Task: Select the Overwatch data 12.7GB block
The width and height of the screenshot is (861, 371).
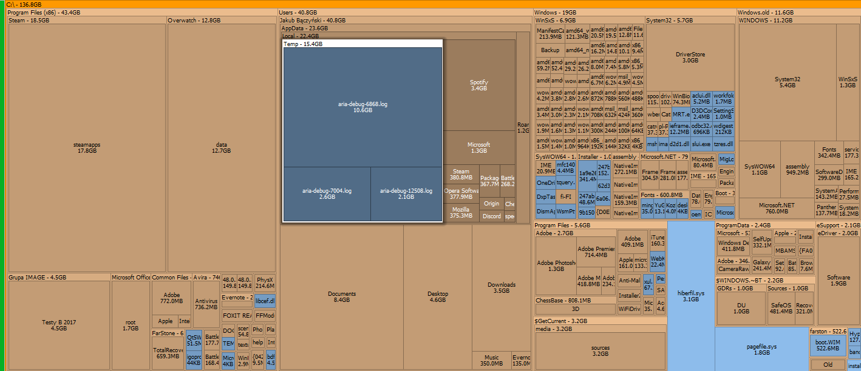Action: 221,148
